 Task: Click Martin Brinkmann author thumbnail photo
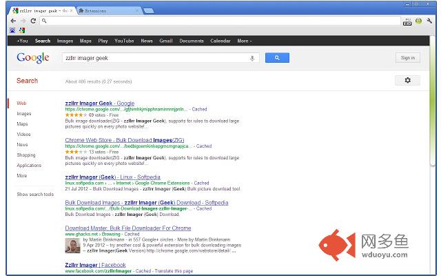pyautogui.click(x=72, y=246)
